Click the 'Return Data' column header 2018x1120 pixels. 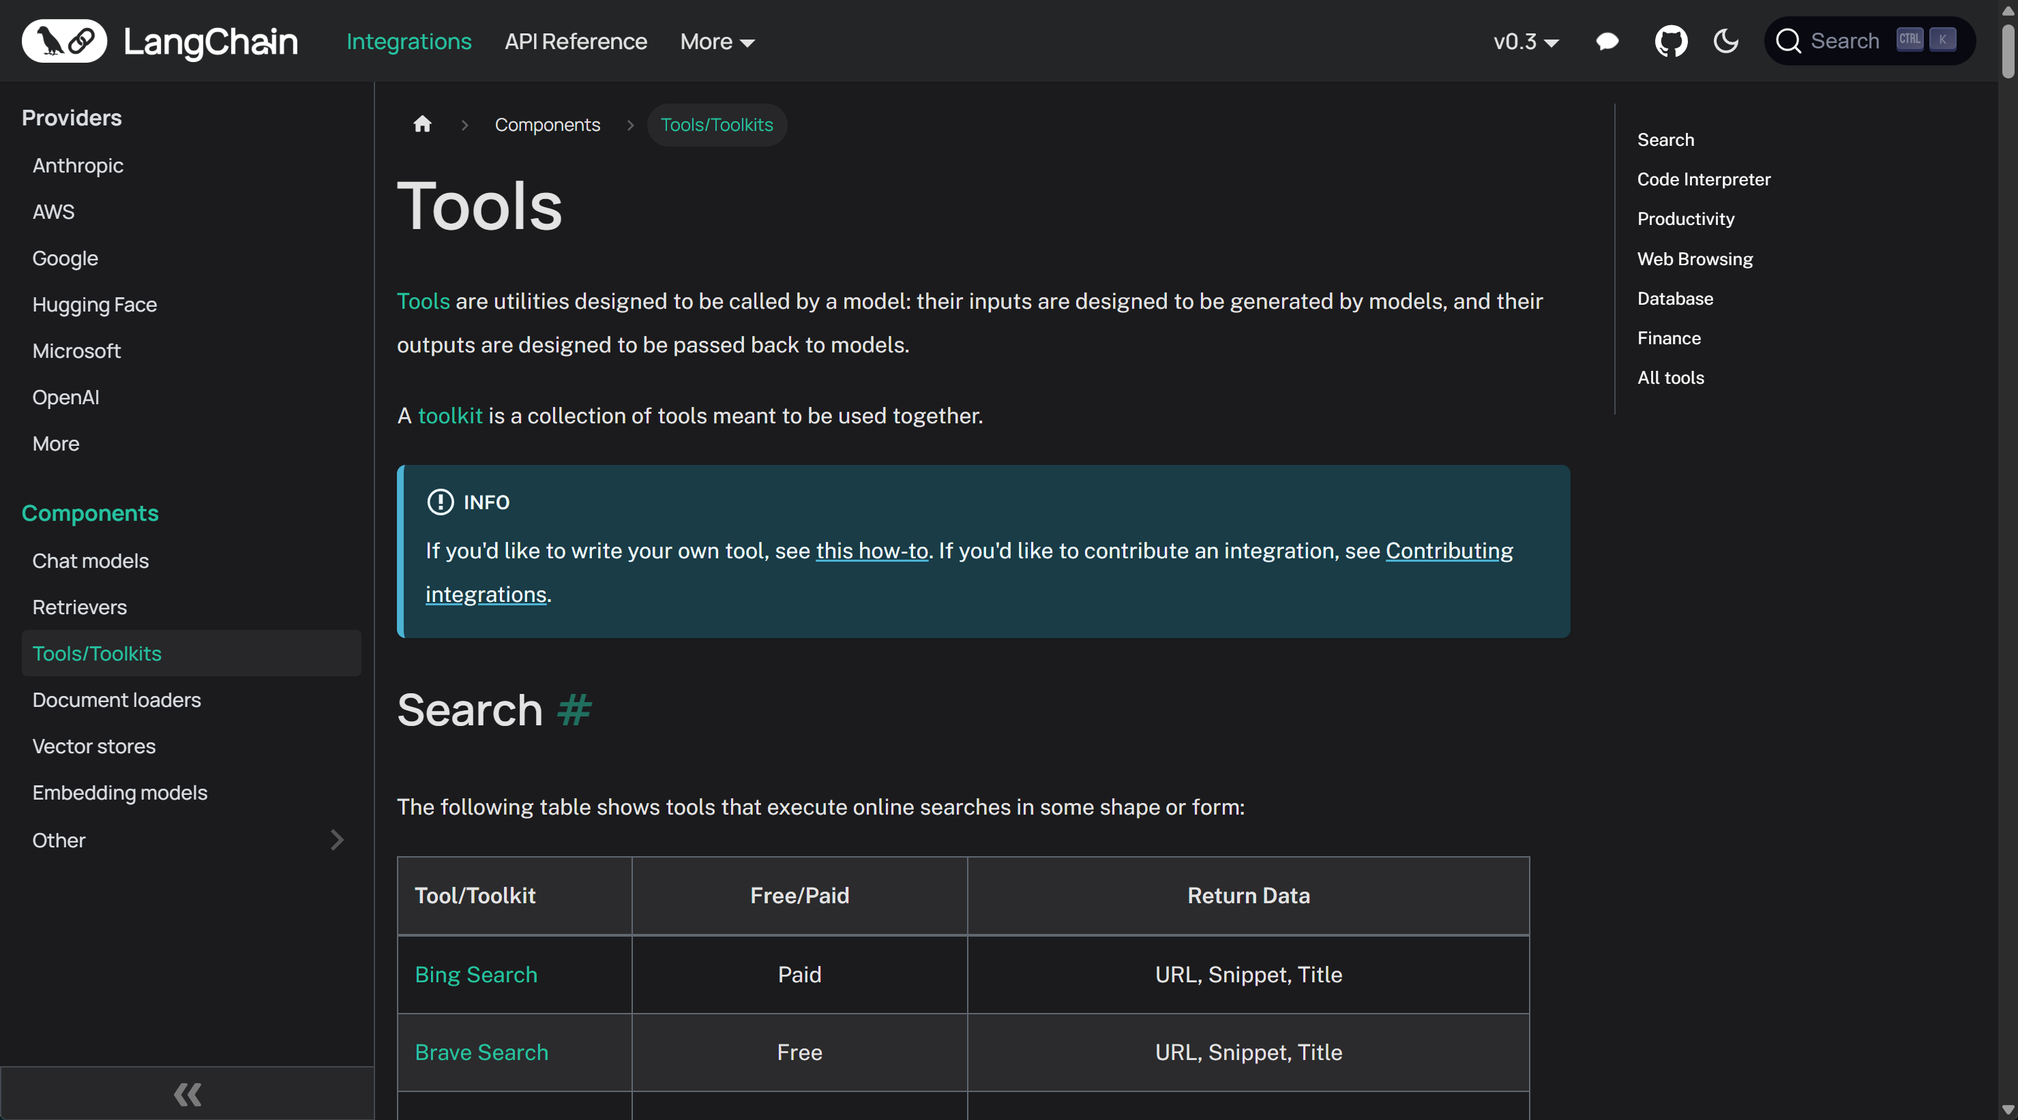pos(1249,895)
